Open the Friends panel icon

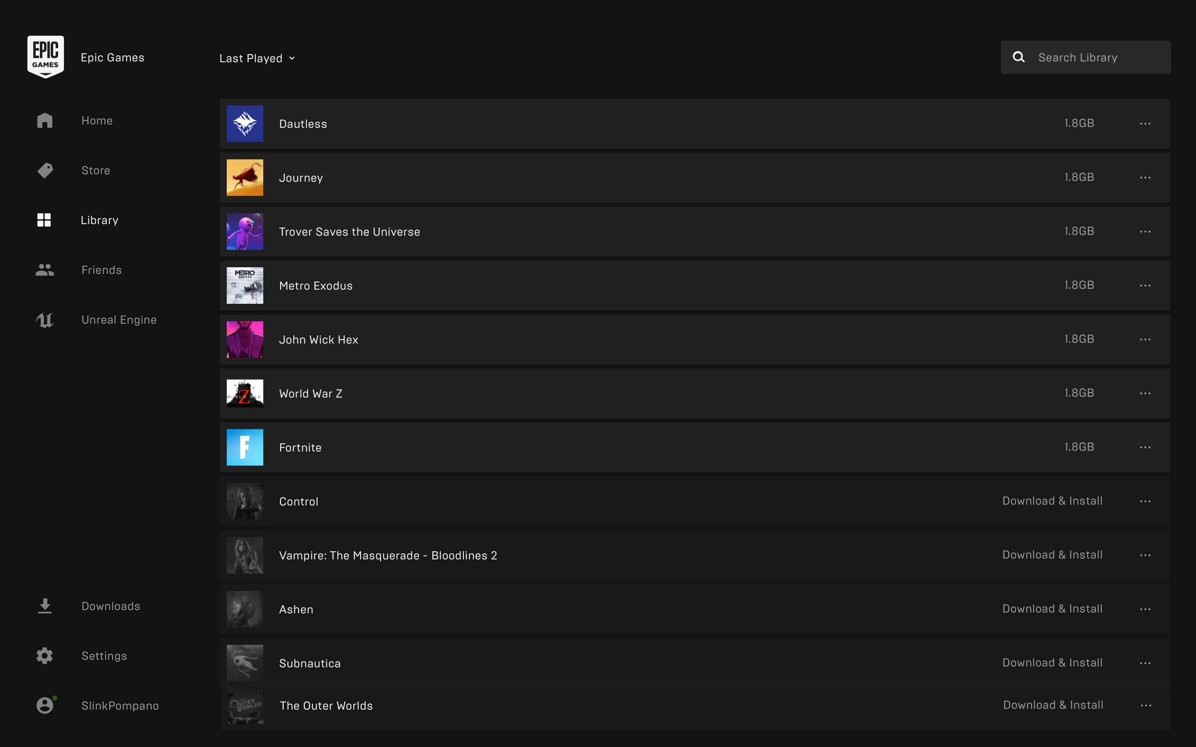(x=44, y=269)
